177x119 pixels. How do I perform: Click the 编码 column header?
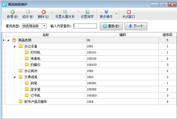[x=122, y=35]
